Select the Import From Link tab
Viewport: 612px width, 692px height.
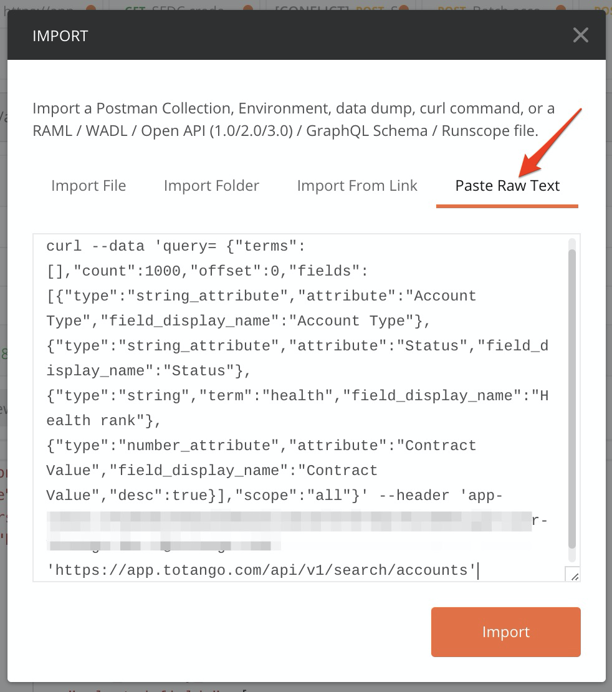[357, 186]
